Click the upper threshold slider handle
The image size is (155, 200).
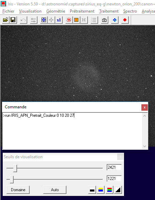tap(15, 168)
